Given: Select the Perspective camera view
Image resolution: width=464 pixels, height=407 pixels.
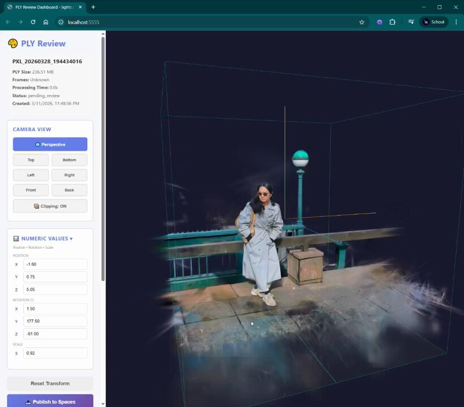Looking at the screenshot, I should pyautogui.click(x=50, y=145).
